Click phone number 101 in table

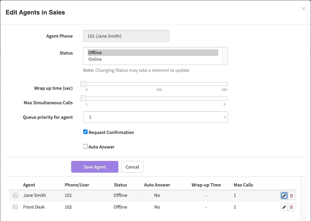(68, 195)
